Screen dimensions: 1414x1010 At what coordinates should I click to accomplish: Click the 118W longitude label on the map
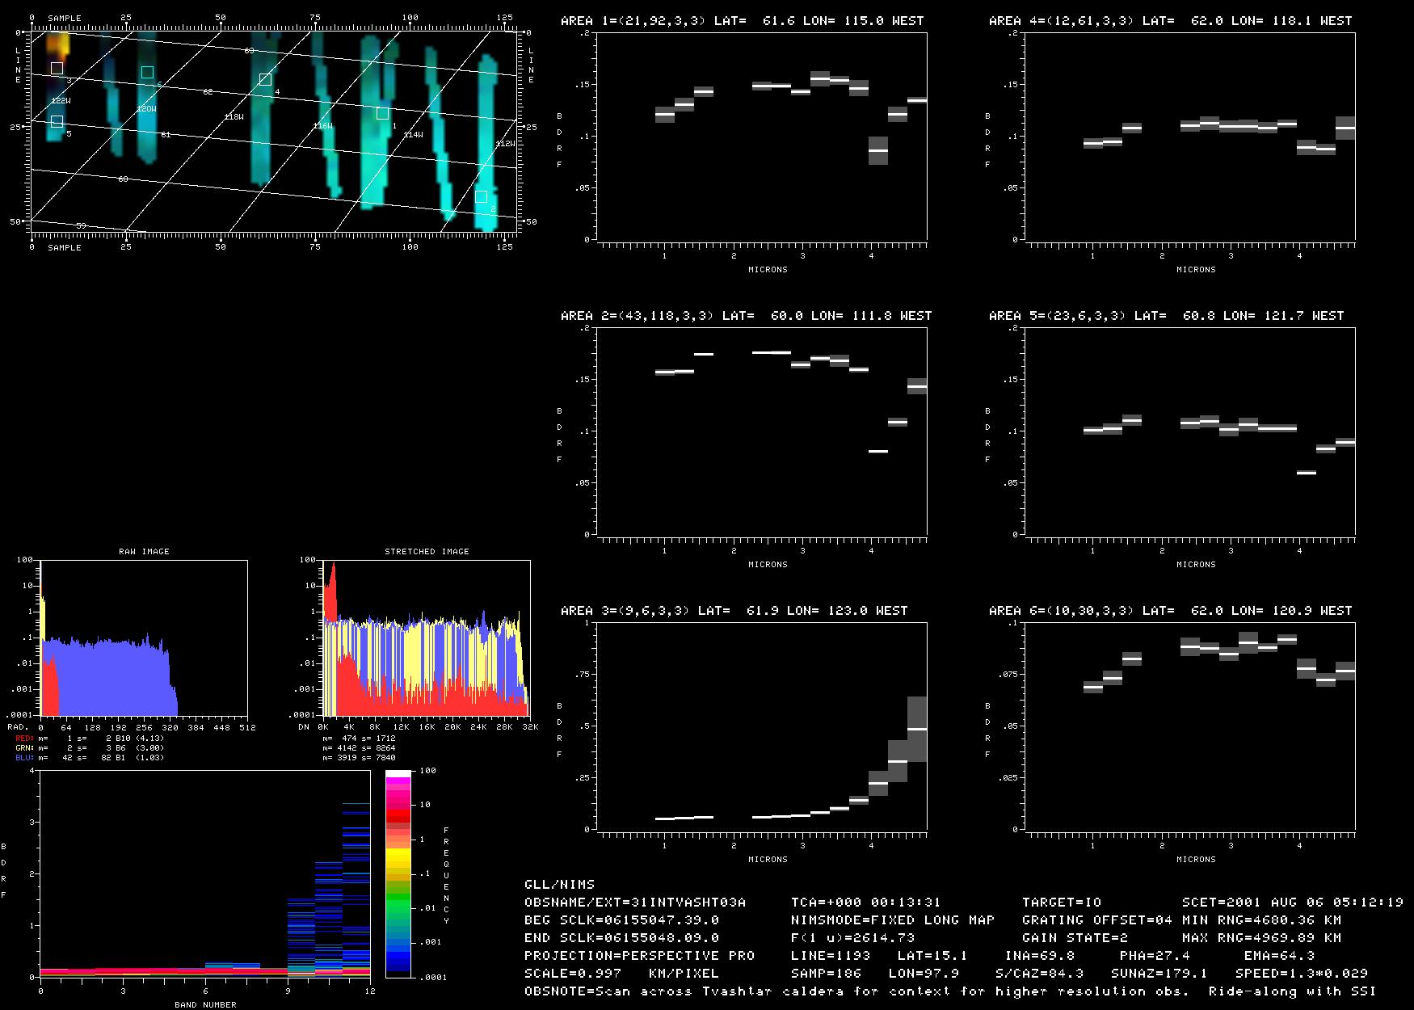point(234,117)
